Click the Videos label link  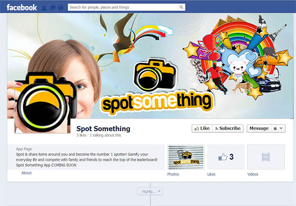253,174
